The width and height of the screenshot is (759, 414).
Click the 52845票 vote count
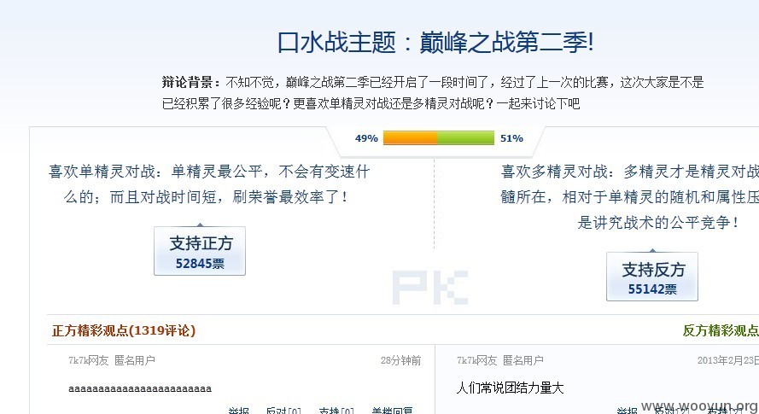coord(200,264)
